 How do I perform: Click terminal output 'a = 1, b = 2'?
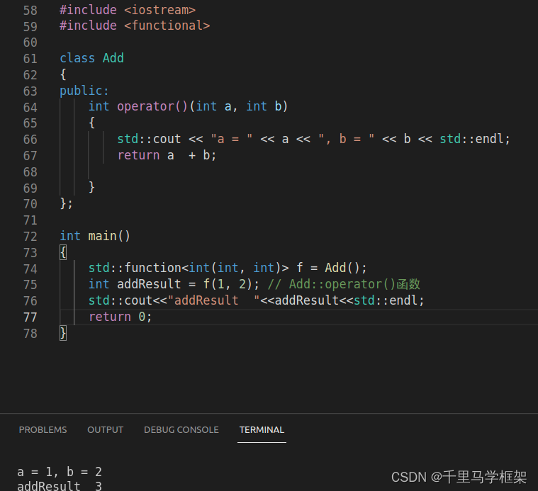60,472
